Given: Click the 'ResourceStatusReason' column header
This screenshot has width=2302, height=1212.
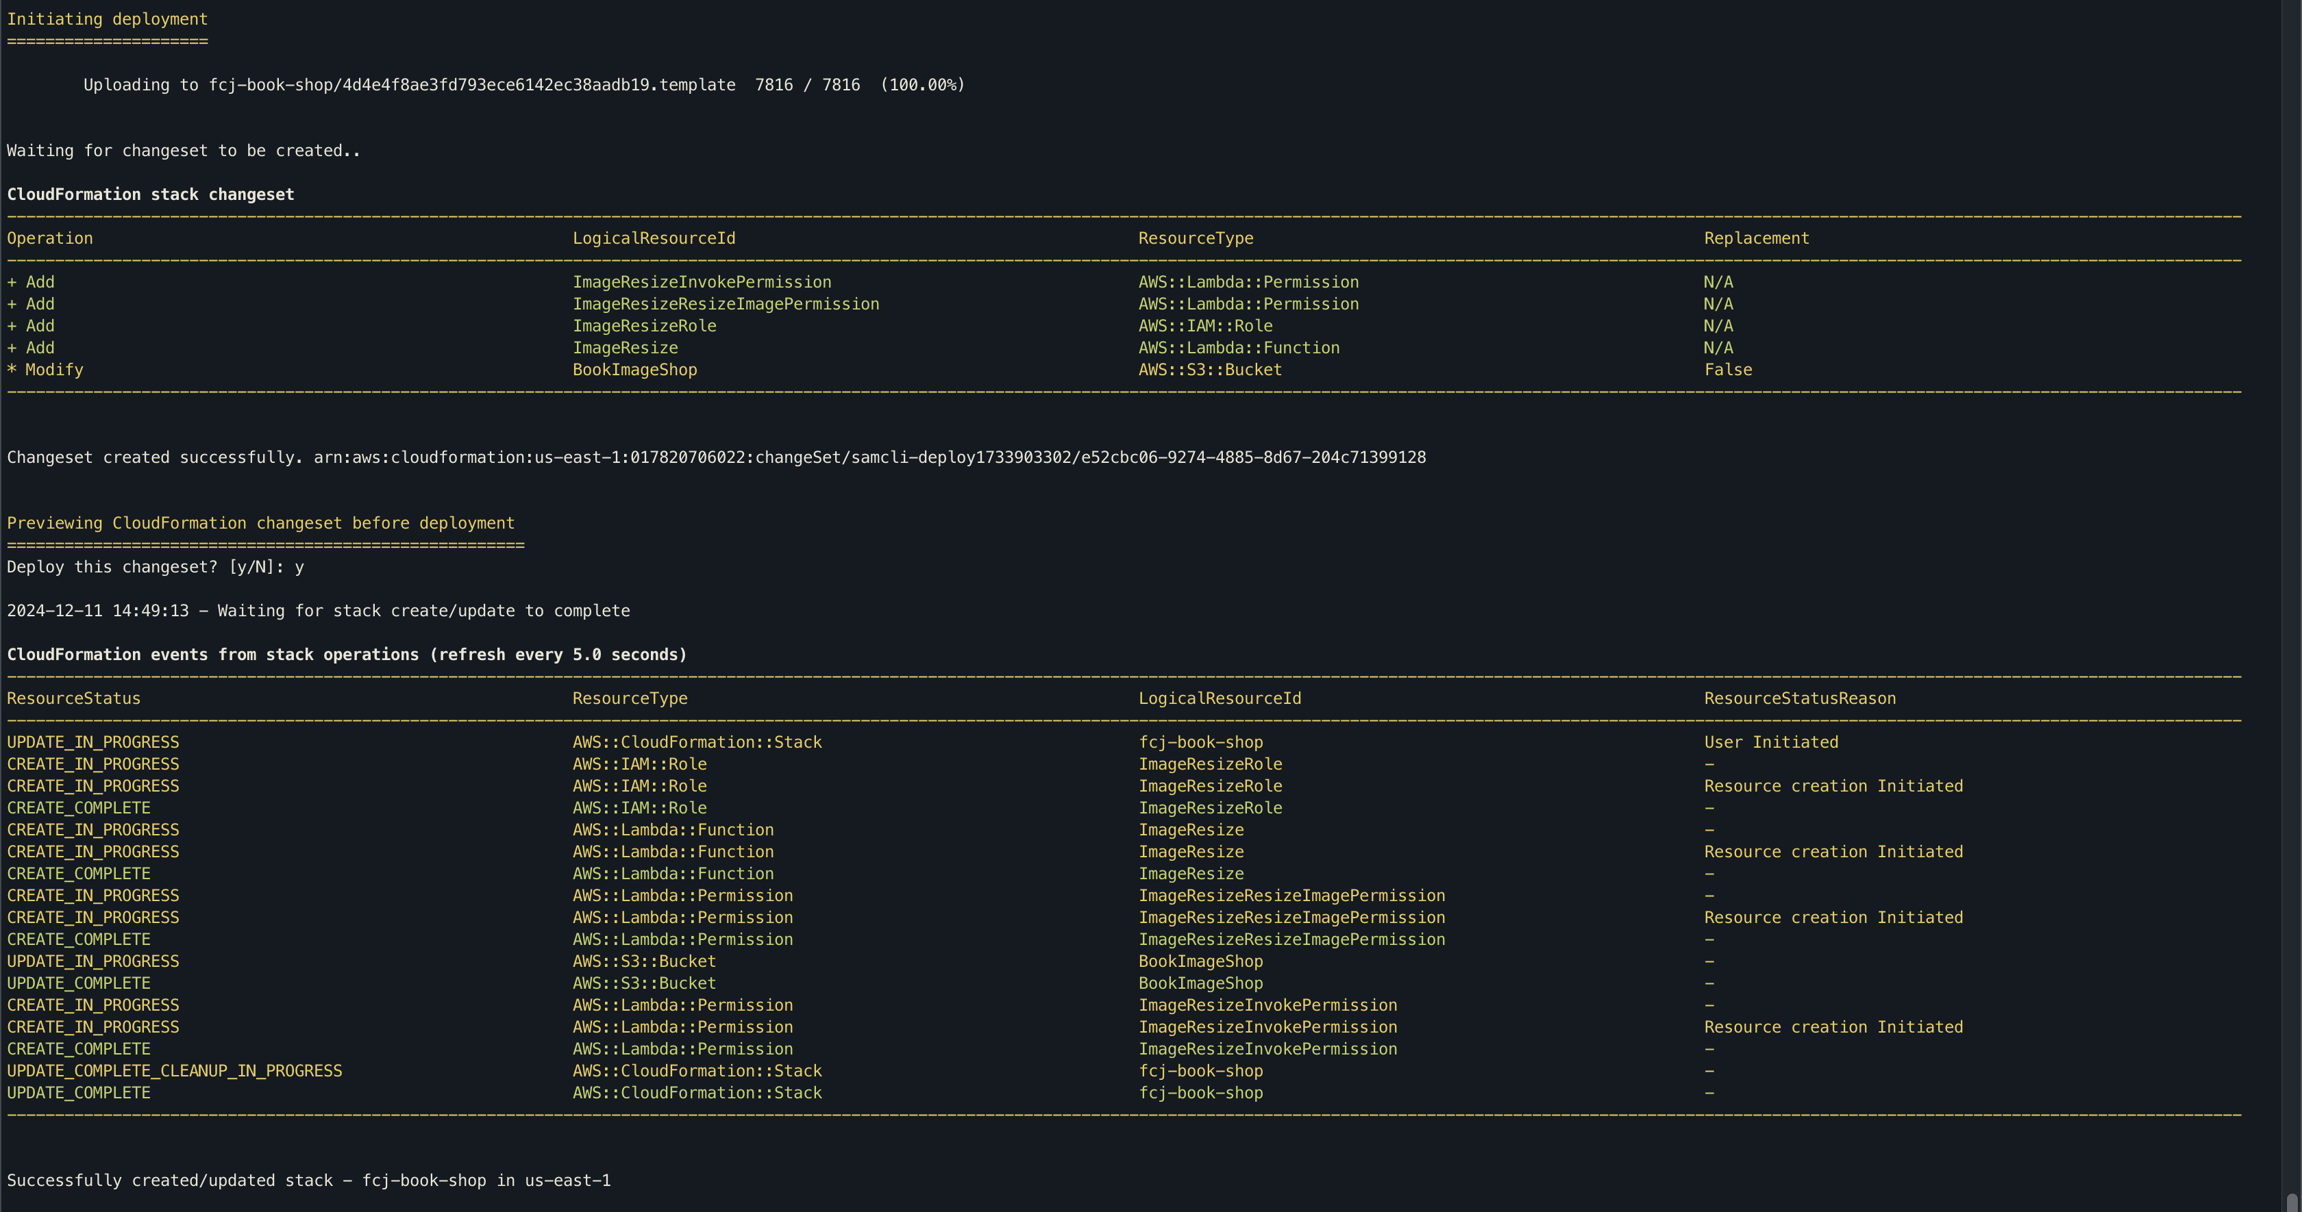Looking at the screenshot, I should tap(1800, 698).
